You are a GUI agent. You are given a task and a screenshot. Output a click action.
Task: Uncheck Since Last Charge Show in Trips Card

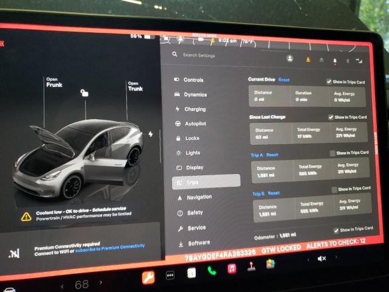[331, 117]
